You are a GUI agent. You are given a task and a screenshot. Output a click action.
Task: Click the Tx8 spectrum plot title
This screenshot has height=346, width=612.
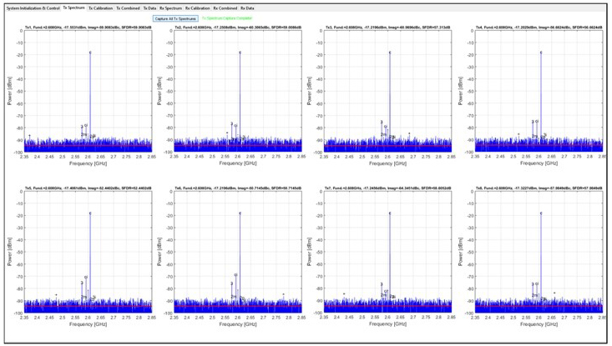539,188
